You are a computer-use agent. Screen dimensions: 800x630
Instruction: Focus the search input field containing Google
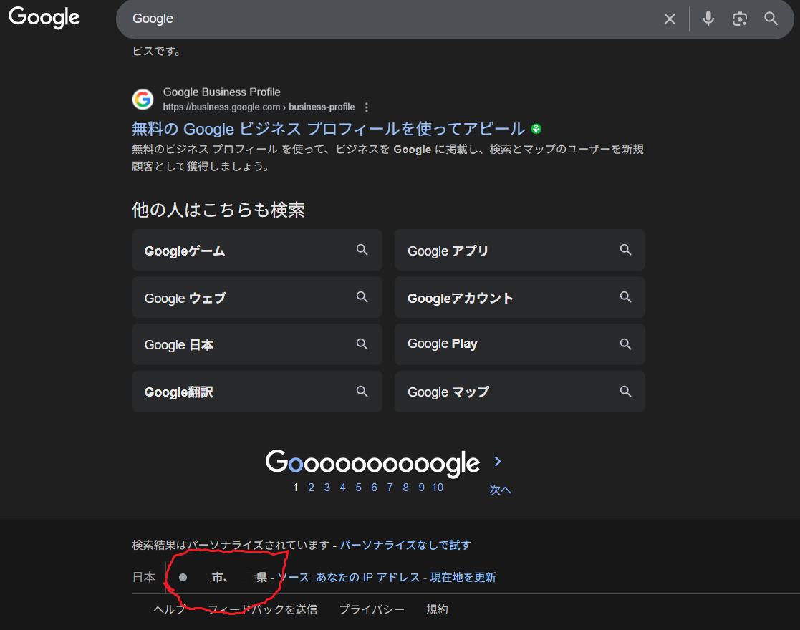(387, 19)
